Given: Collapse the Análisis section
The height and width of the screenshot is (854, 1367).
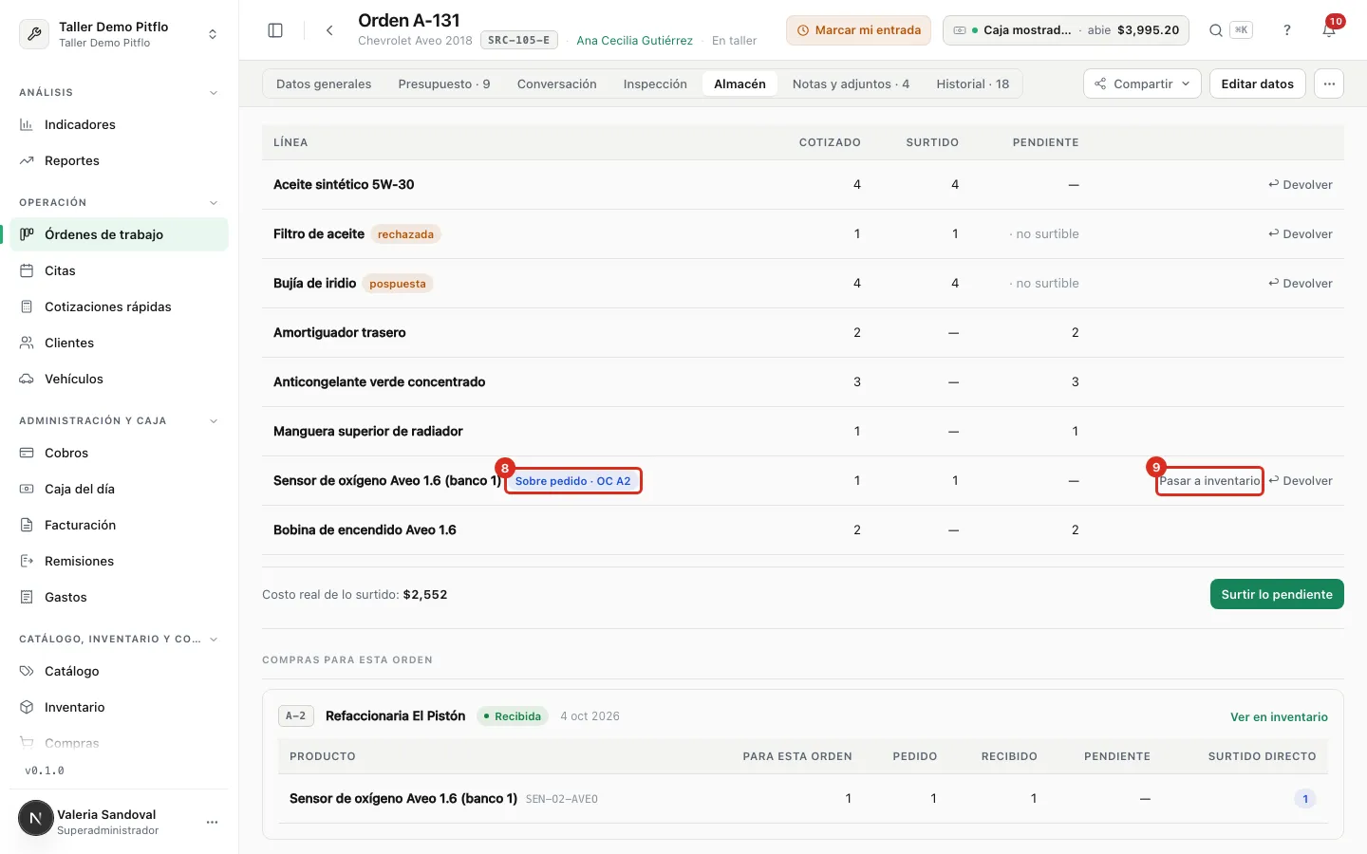Looking at the screenshot, I should coord(213,92).
